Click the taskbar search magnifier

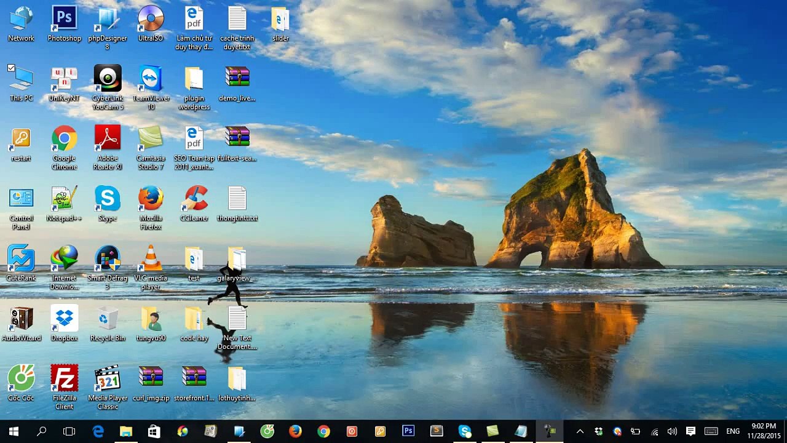[41, 431]
